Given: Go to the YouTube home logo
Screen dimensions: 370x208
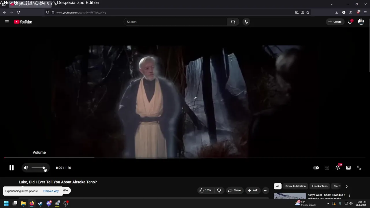Looking at the screenshot, I should point(23,22).
